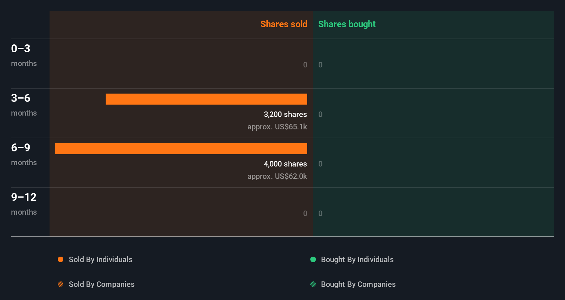The width and height of the screenshot is (565, 300).
Task: Click the Shares bought column header
Action: coord(347,24)
